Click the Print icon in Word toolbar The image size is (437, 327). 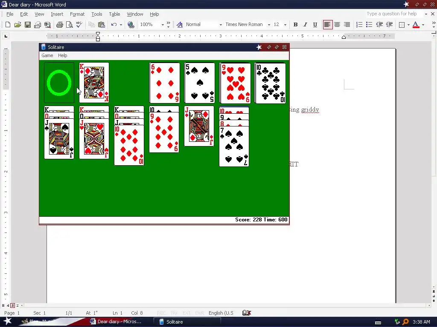(x=59, y=24)
